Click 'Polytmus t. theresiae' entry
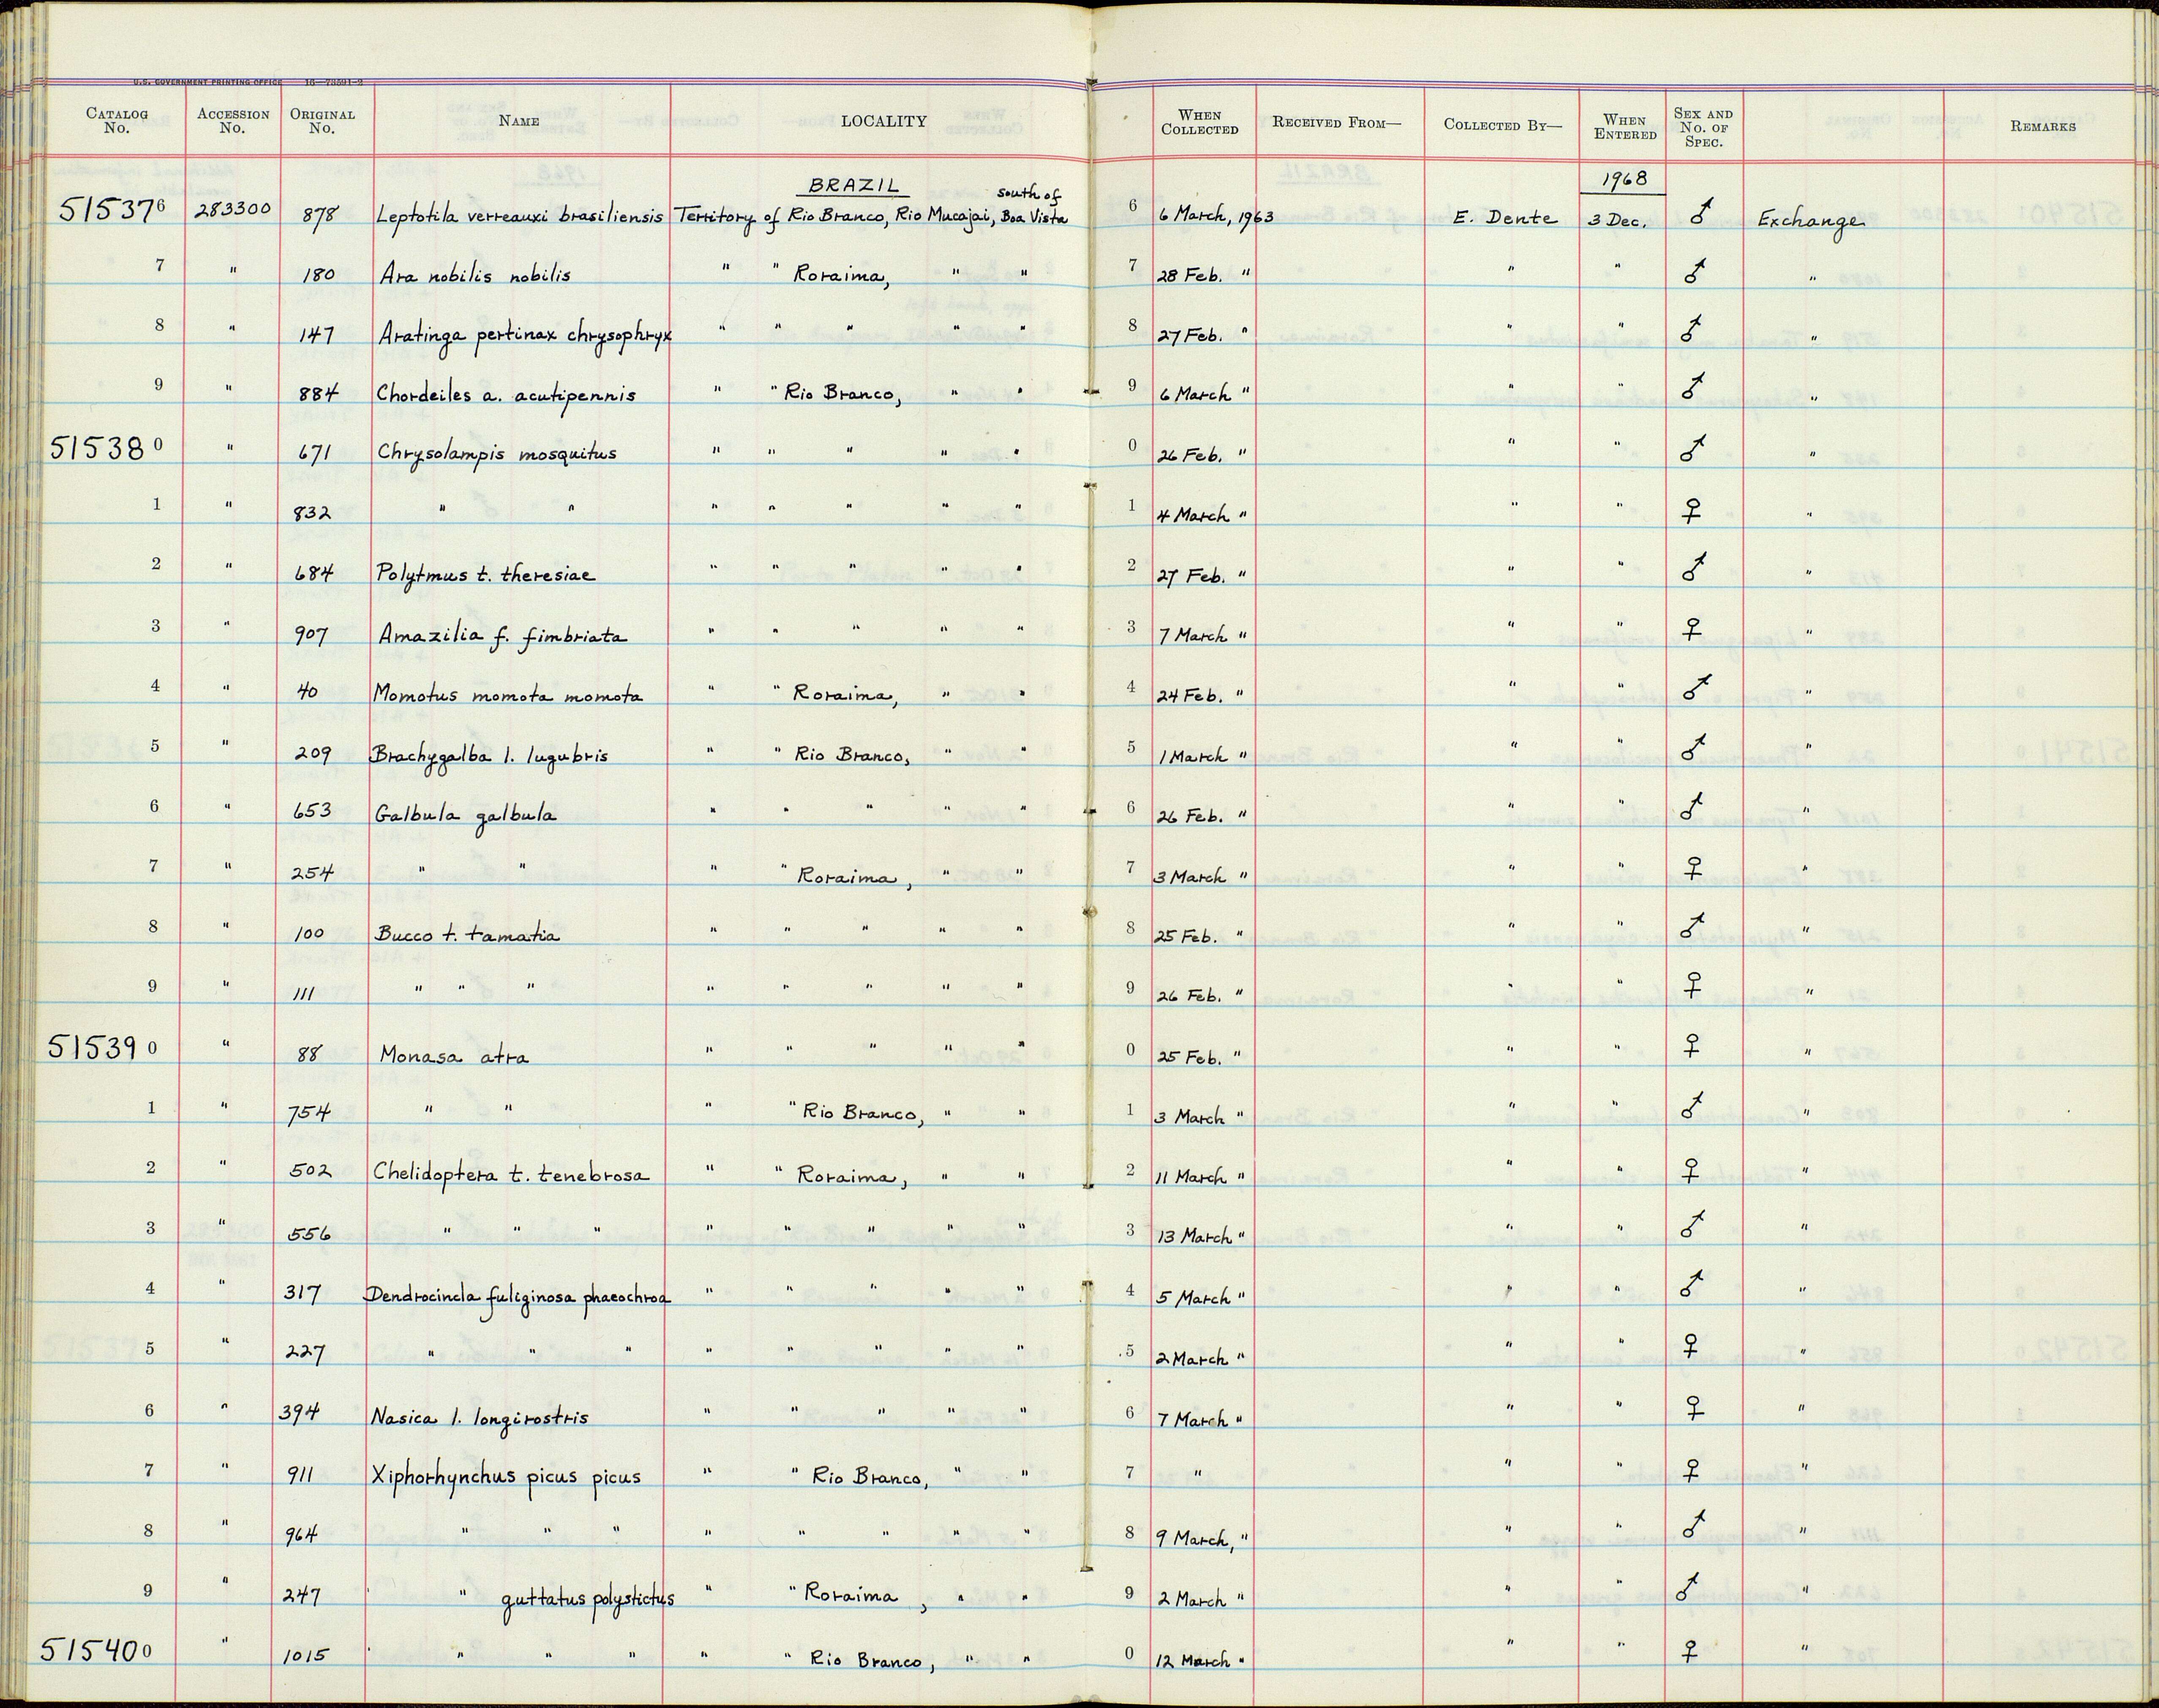Viewport: 2159px width, 1708px height. (x=485, y=575)
